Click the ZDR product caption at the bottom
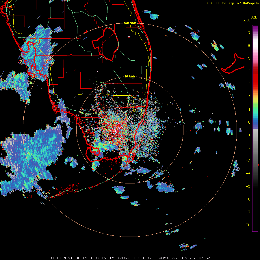The width and height of the screenshot is (260, 260). (x=130, y=258)
